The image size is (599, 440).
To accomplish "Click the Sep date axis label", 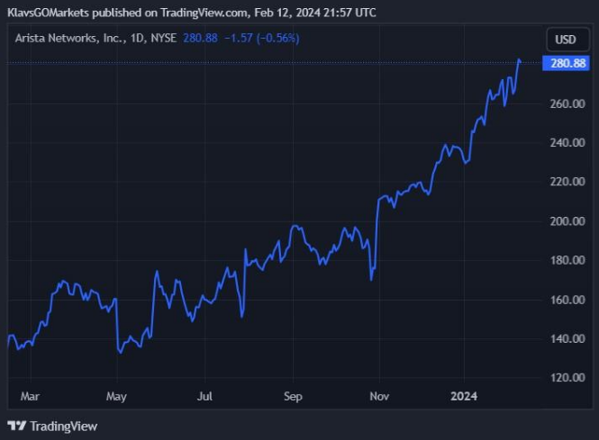I will point(293,397).
